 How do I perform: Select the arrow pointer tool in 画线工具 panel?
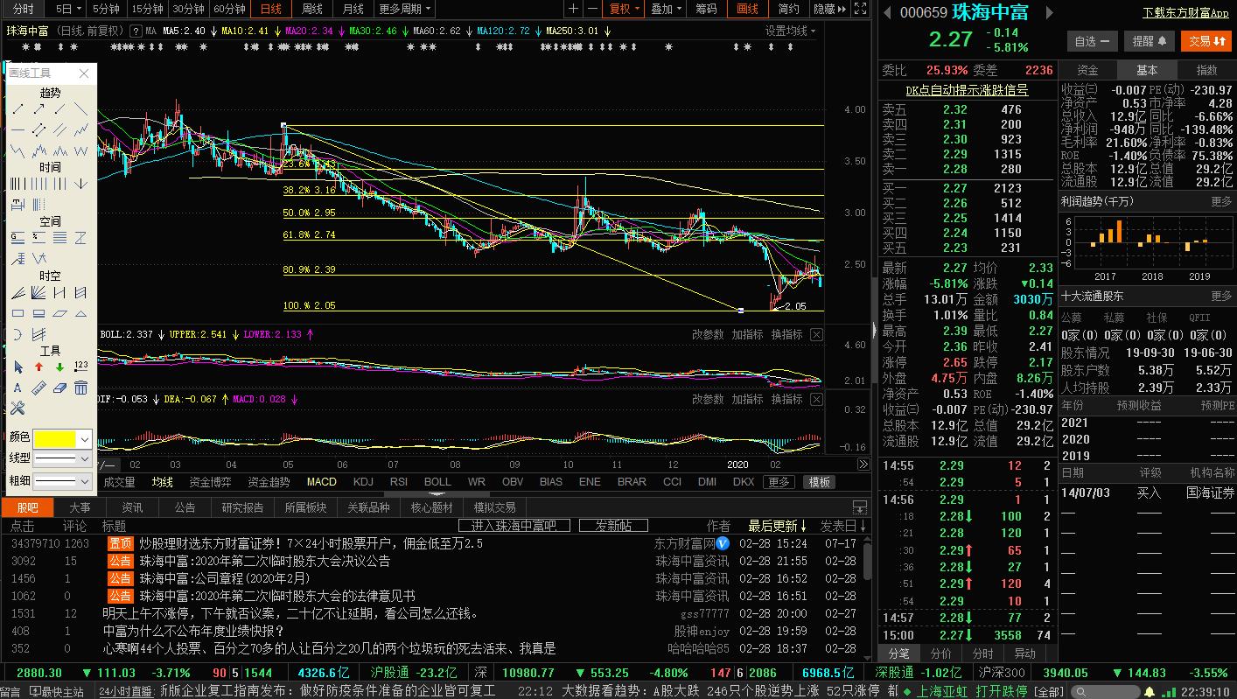(x=19, y=366)
